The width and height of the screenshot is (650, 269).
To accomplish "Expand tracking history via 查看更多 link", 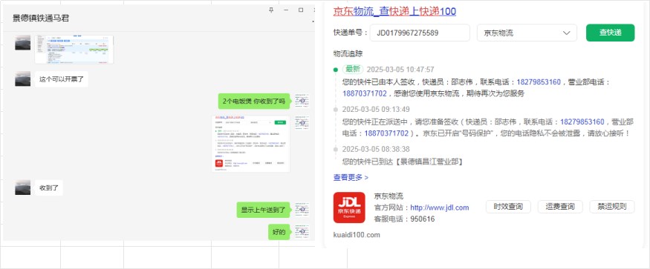I will (x=351, y=177).
